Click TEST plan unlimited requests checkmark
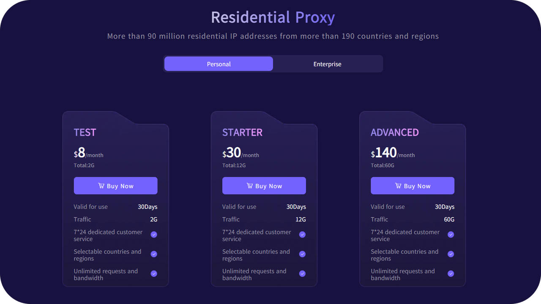 (154, 274)
